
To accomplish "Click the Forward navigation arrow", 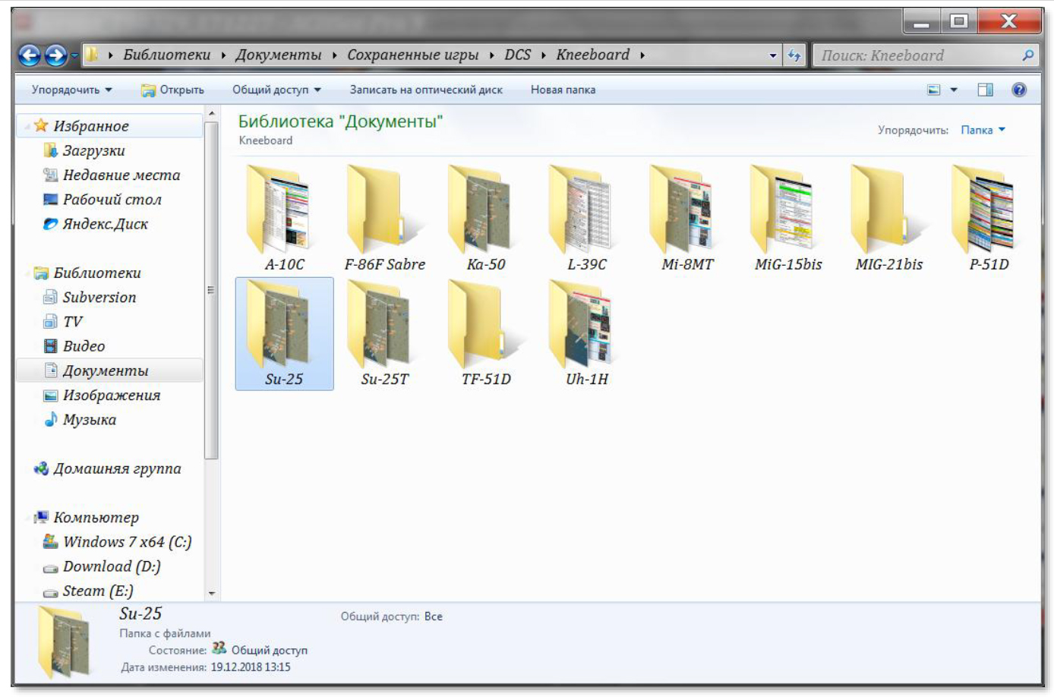I will [56, 55].
